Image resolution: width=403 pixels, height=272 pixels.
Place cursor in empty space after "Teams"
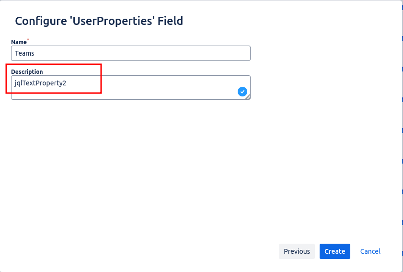click(144, 54)
